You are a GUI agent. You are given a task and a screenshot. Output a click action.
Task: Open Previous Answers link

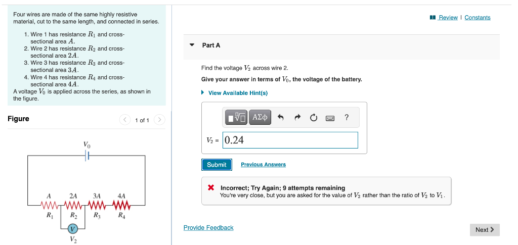click(263, 165)
